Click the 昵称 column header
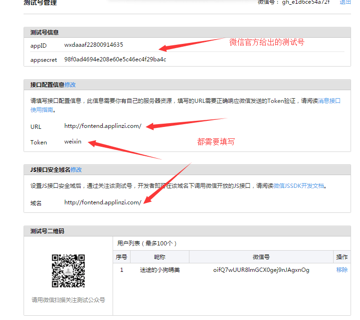 pyautogui.click(x=160, y=257)
